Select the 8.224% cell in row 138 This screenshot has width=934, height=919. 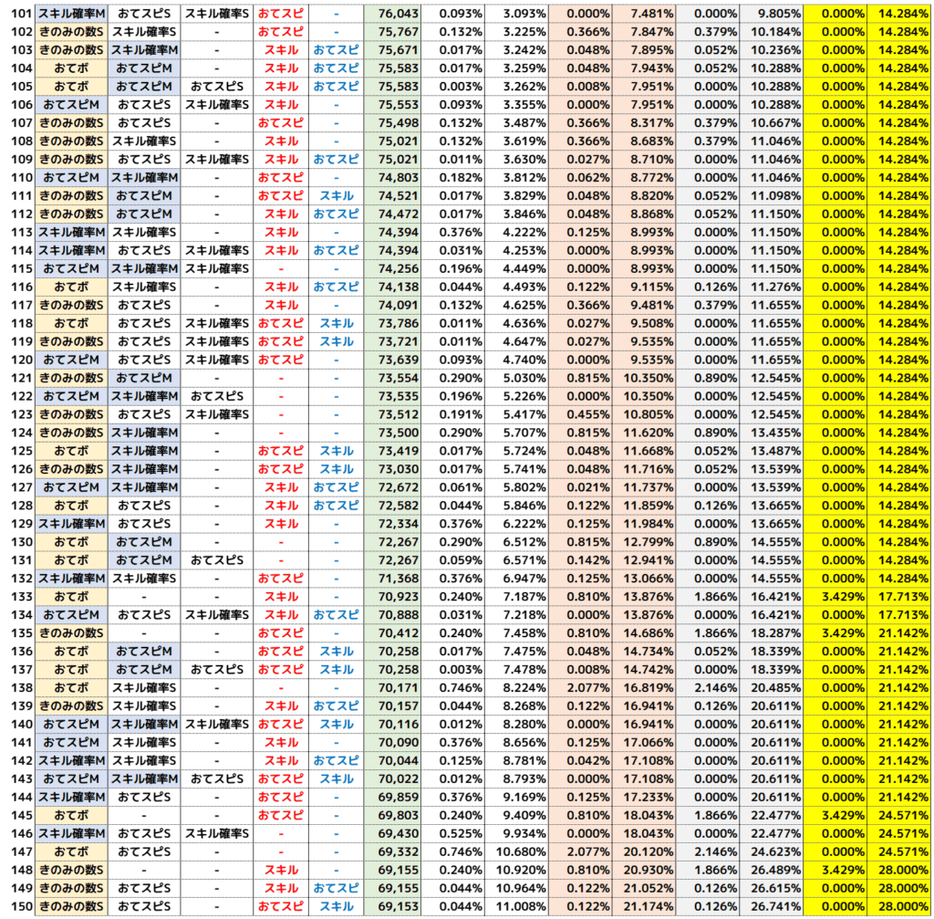pos(517,687)
